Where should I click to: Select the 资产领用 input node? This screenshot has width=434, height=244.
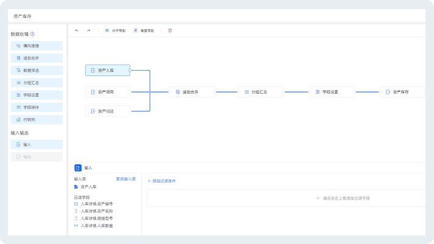[x=108, y=92]
